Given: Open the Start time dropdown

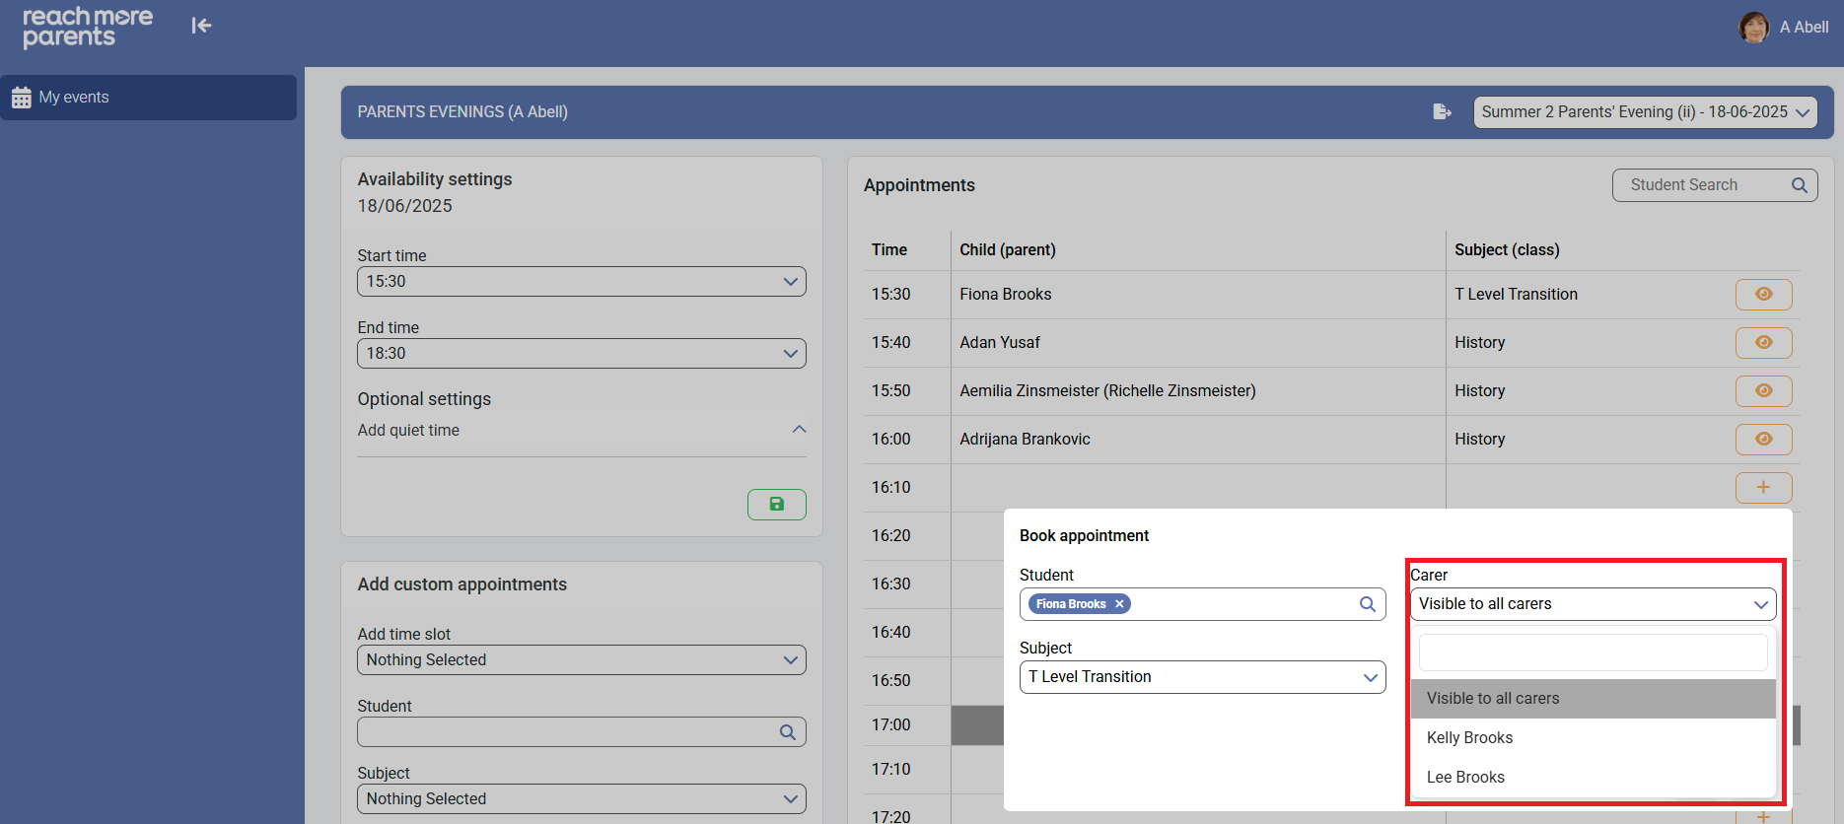Looking at the screenshot, I should (581, 282).
